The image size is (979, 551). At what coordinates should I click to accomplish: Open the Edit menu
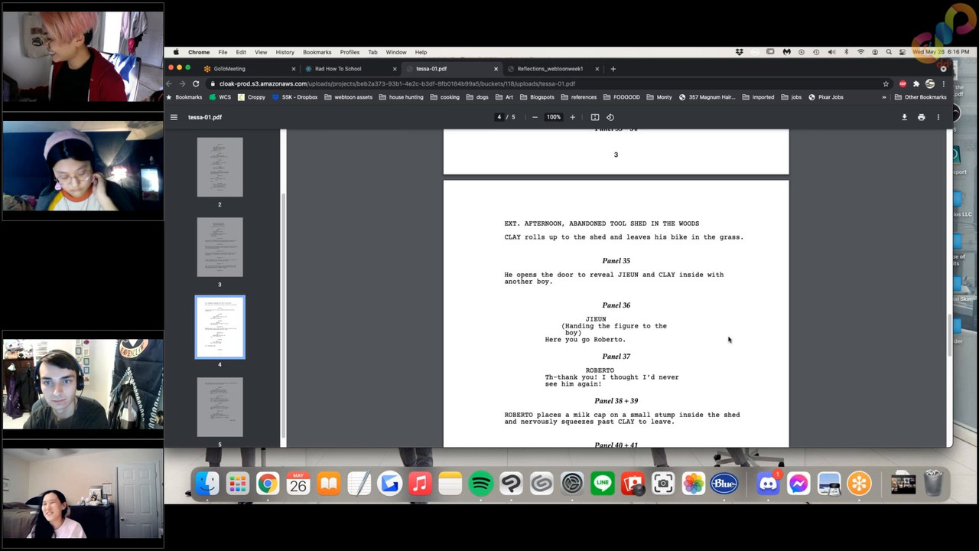click(241, 52)
